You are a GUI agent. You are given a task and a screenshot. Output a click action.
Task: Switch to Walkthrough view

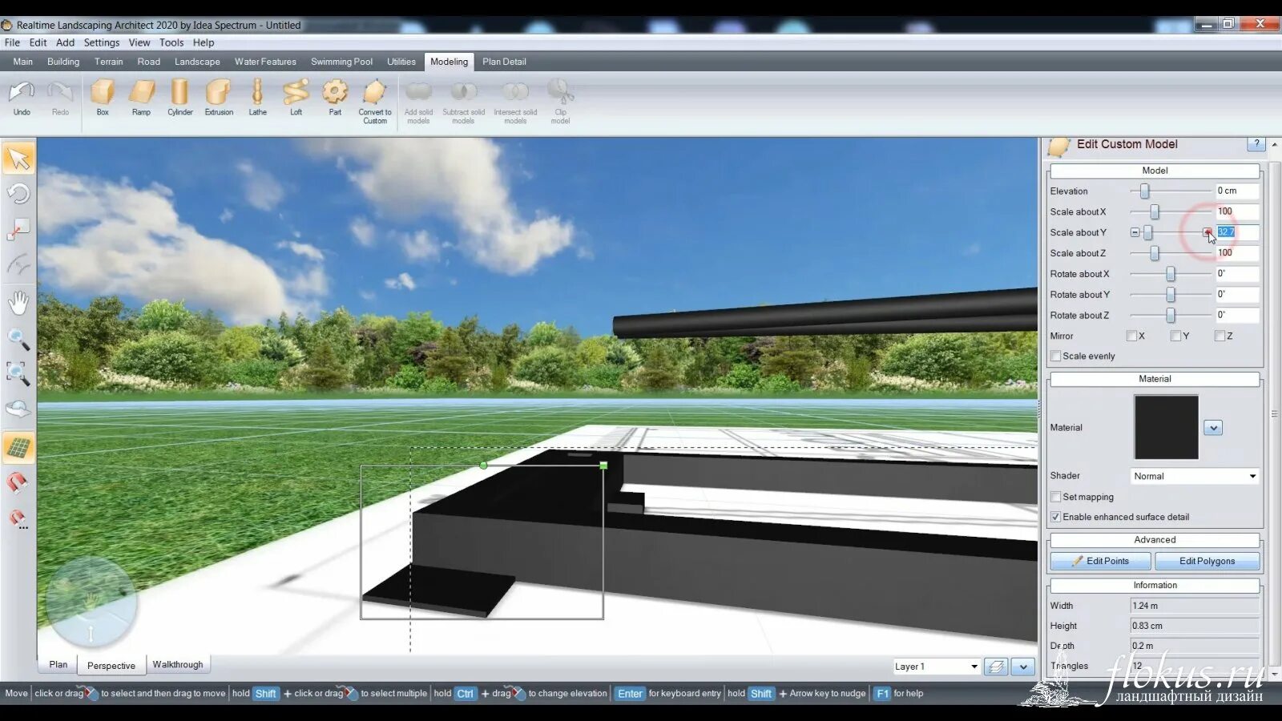[178, 664]
